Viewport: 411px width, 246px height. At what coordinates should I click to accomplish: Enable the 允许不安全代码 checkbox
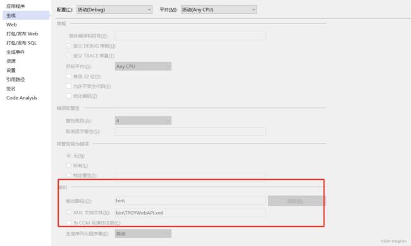[x=69, y=86]
